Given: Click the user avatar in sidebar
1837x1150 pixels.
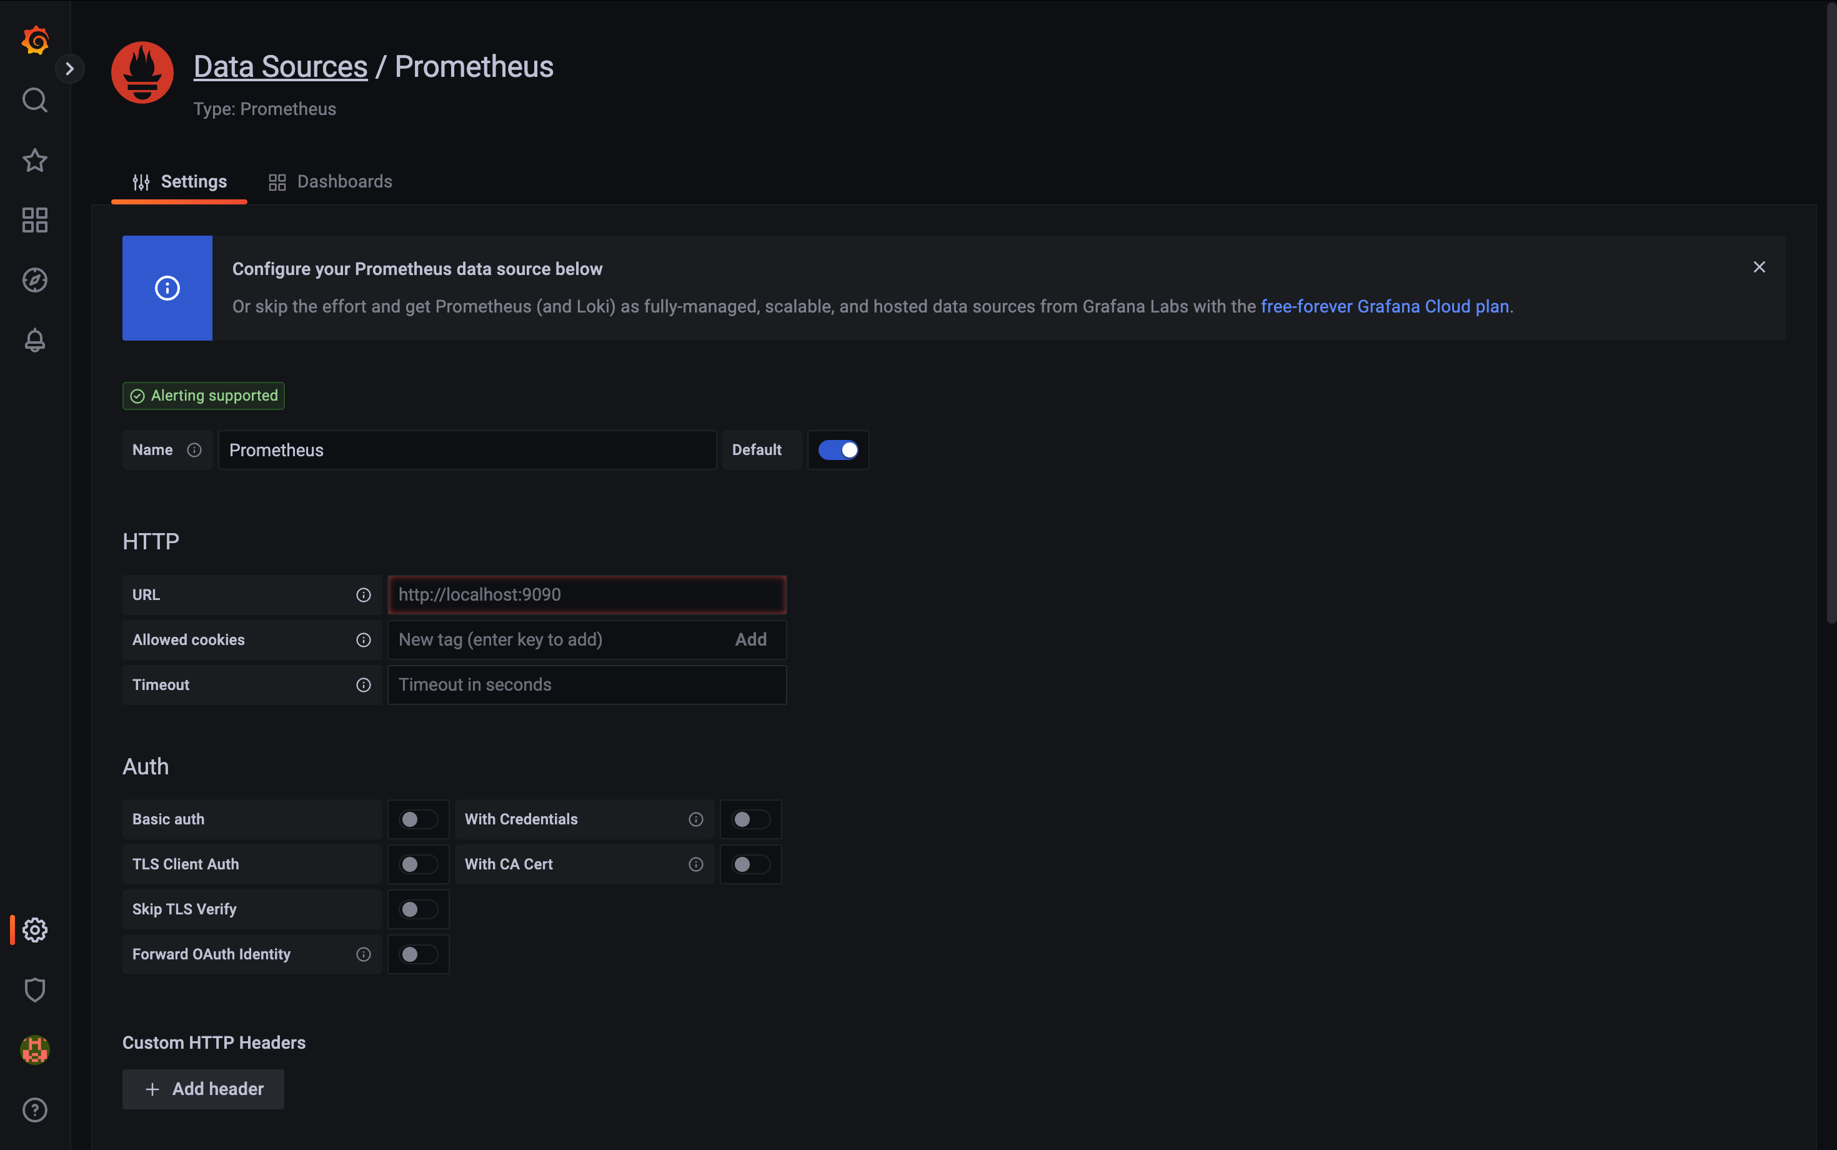Looking at the screenshot, I should point(35,1049).
